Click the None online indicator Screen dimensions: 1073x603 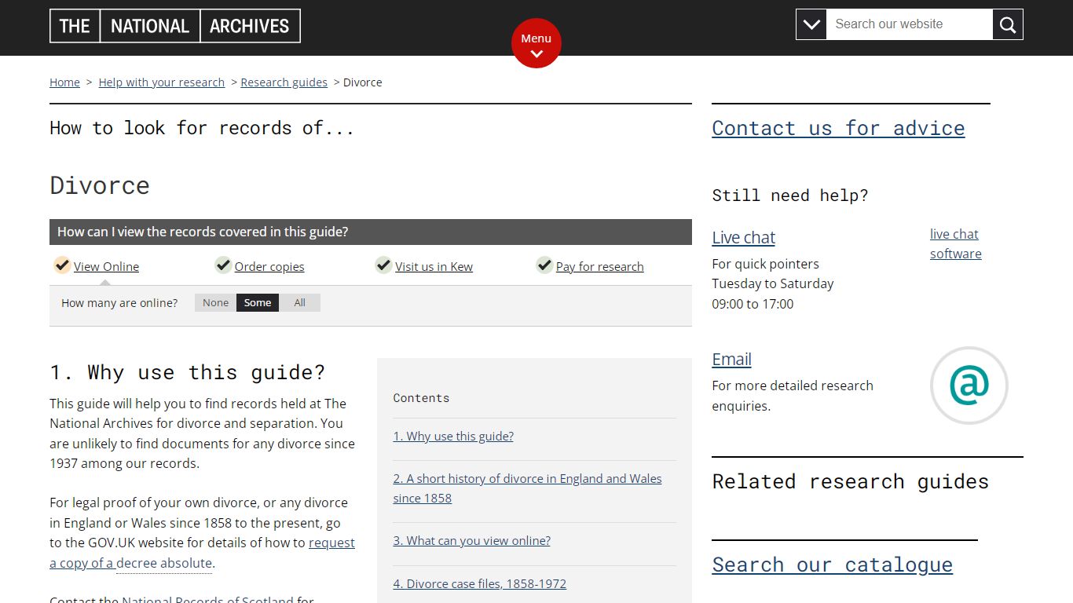coord(215,303)
